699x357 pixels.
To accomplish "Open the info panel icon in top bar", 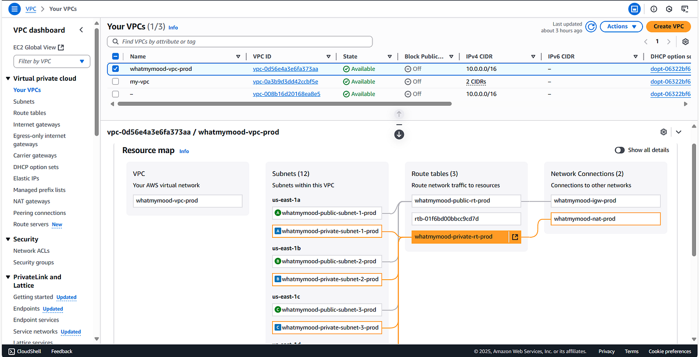I will (654, 9).
